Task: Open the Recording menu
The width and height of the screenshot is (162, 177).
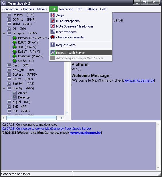Action: [x=66, y=9]
